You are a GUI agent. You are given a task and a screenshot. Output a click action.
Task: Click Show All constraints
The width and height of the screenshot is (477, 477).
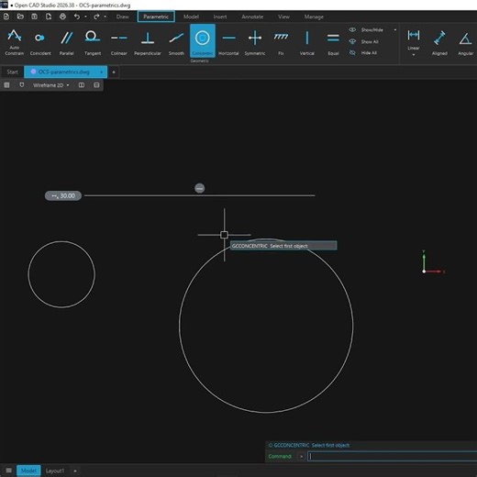tap(364, 41)
